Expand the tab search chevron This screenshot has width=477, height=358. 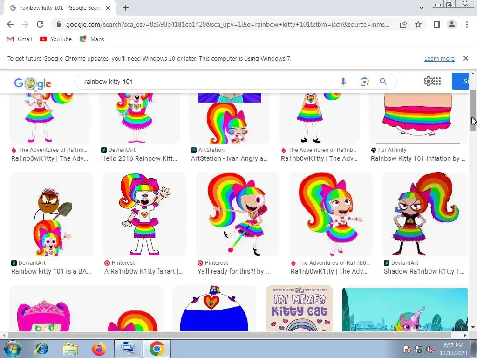(421, 8)
